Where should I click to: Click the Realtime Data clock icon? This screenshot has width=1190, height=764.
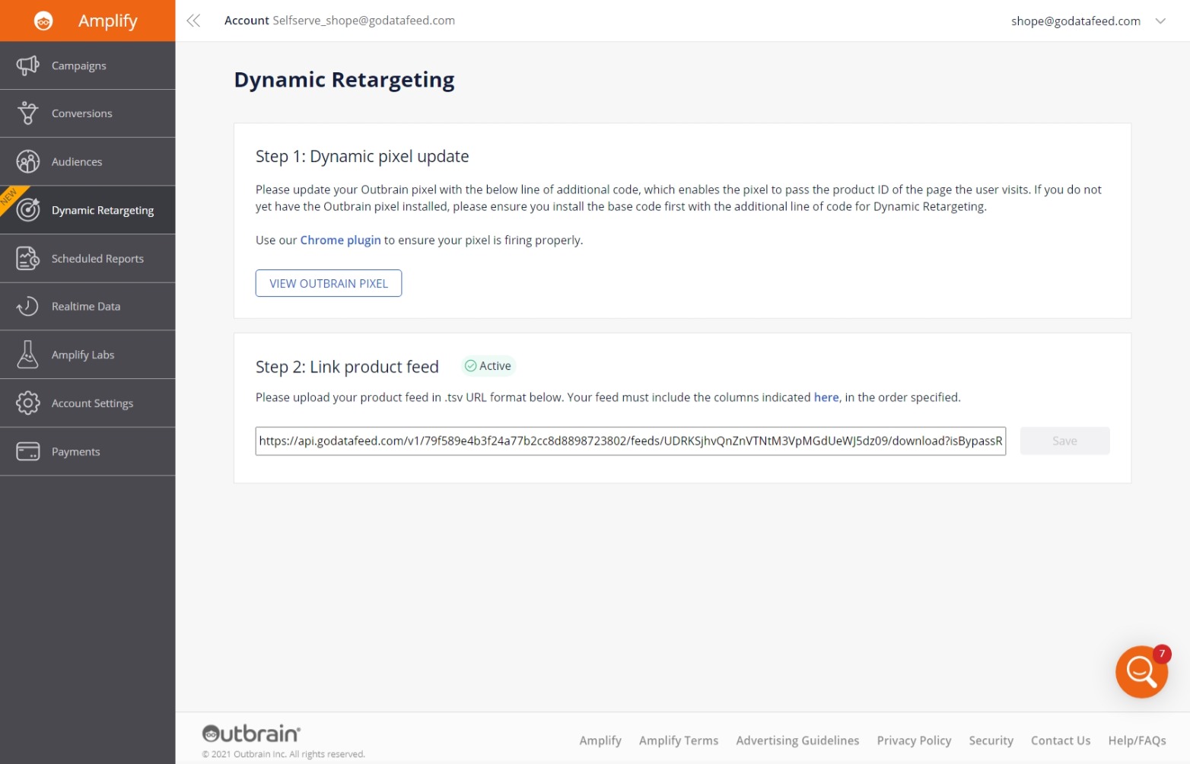(27, 306)
